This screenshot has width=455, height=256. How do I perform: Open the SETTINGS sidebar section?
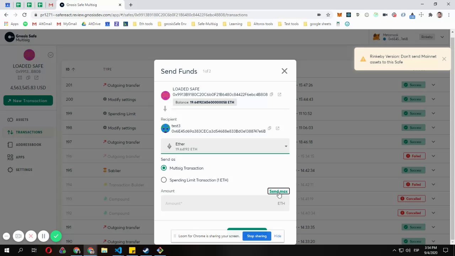click(x=24, y=170)
